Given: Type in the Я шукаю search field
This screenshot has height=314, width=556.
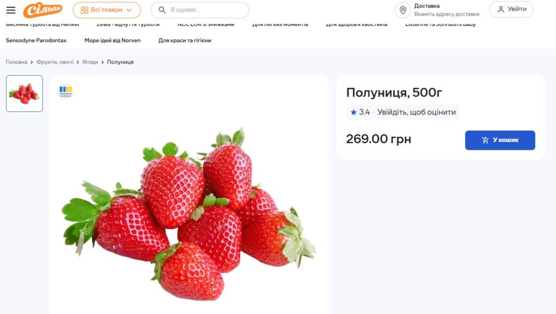Looking at the screenshot, I should 206,10.
